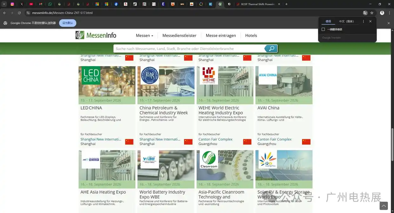The width and height of the screenshot is (394, 213).
Task: Check the always translate German checkbox
Action: (x=323, y=29)
